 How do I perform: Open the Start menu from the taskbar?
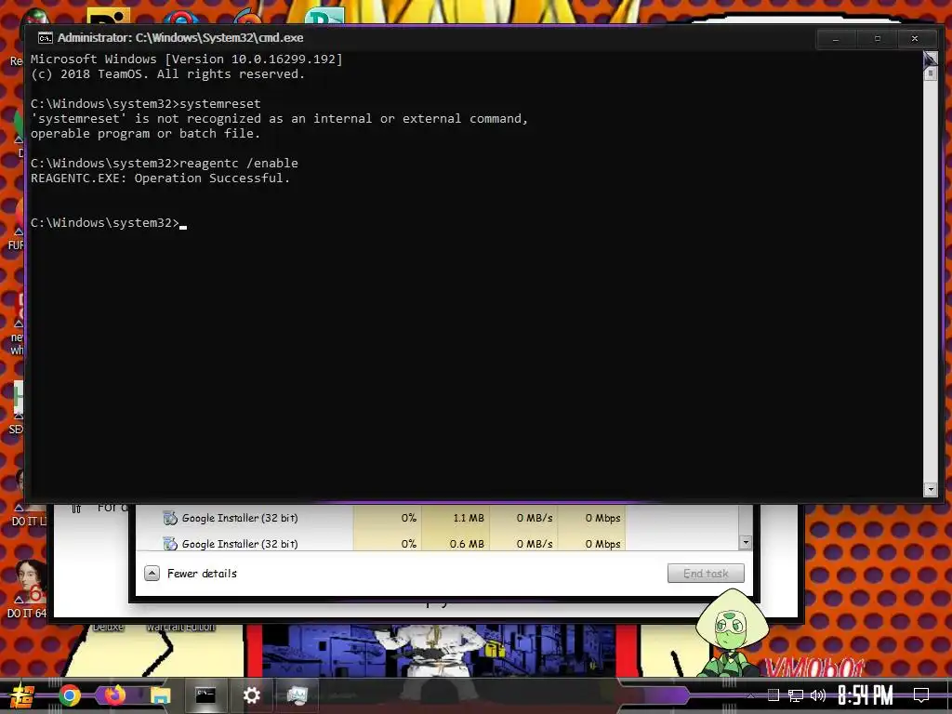(x=21, y=695)
